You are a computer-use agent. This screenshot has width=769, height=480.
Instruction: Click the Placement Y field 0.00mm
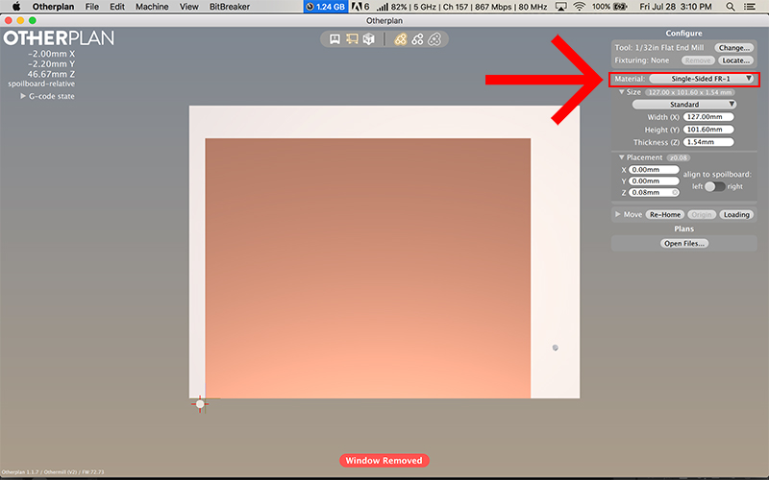[x=654, y=180]
